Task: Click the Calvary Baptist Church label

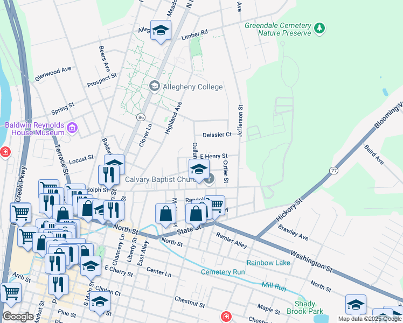Action: tap(161, 179)
